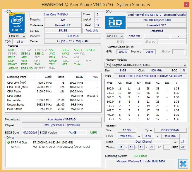Click the 15 W TDP field

point(20,41)
